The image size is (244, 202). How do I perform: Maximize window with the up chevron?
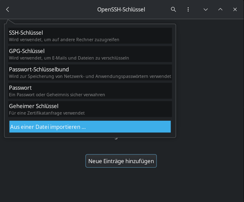coord(220,10)
